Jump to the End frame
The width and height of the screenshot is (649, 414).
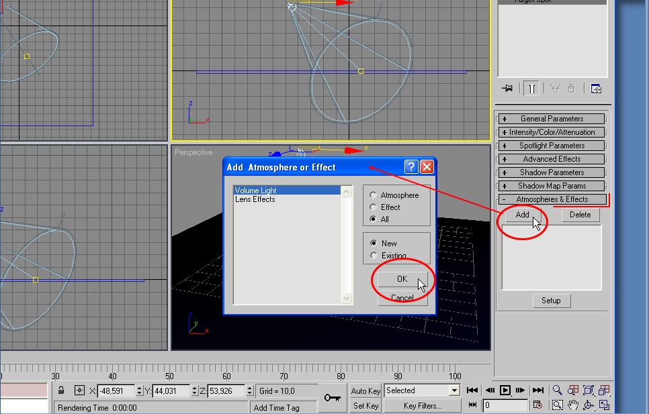(x=537, y=390)
